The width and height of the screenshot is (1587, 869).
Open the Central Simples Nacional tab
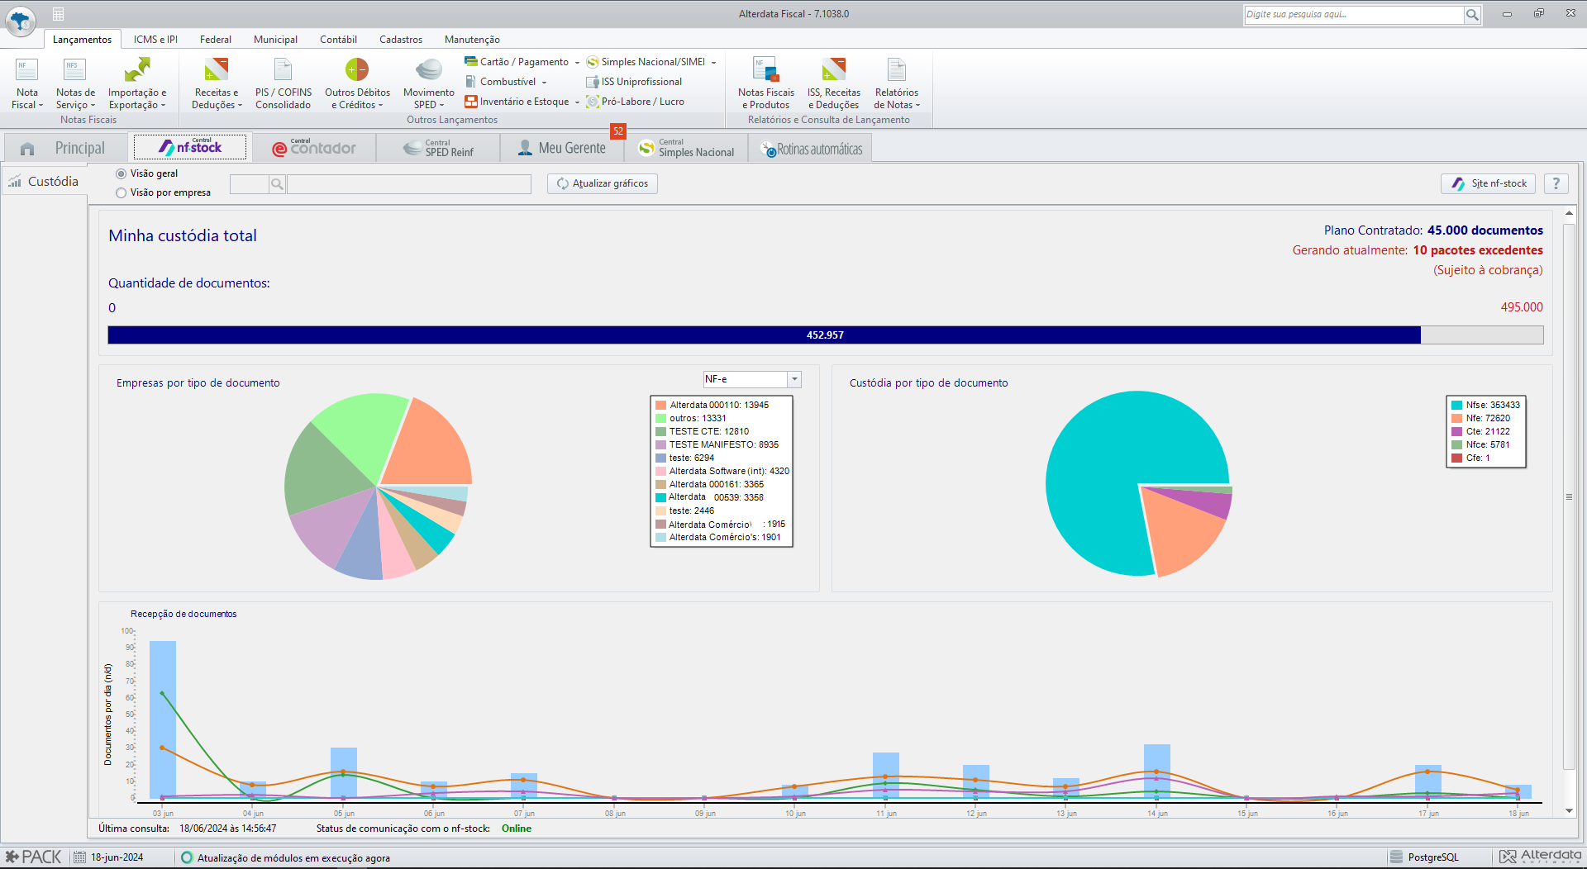(x=686, y=148)
